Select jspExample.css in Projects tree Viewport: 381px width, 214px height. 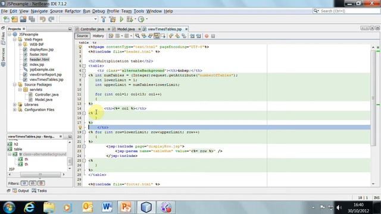point(42,70)
